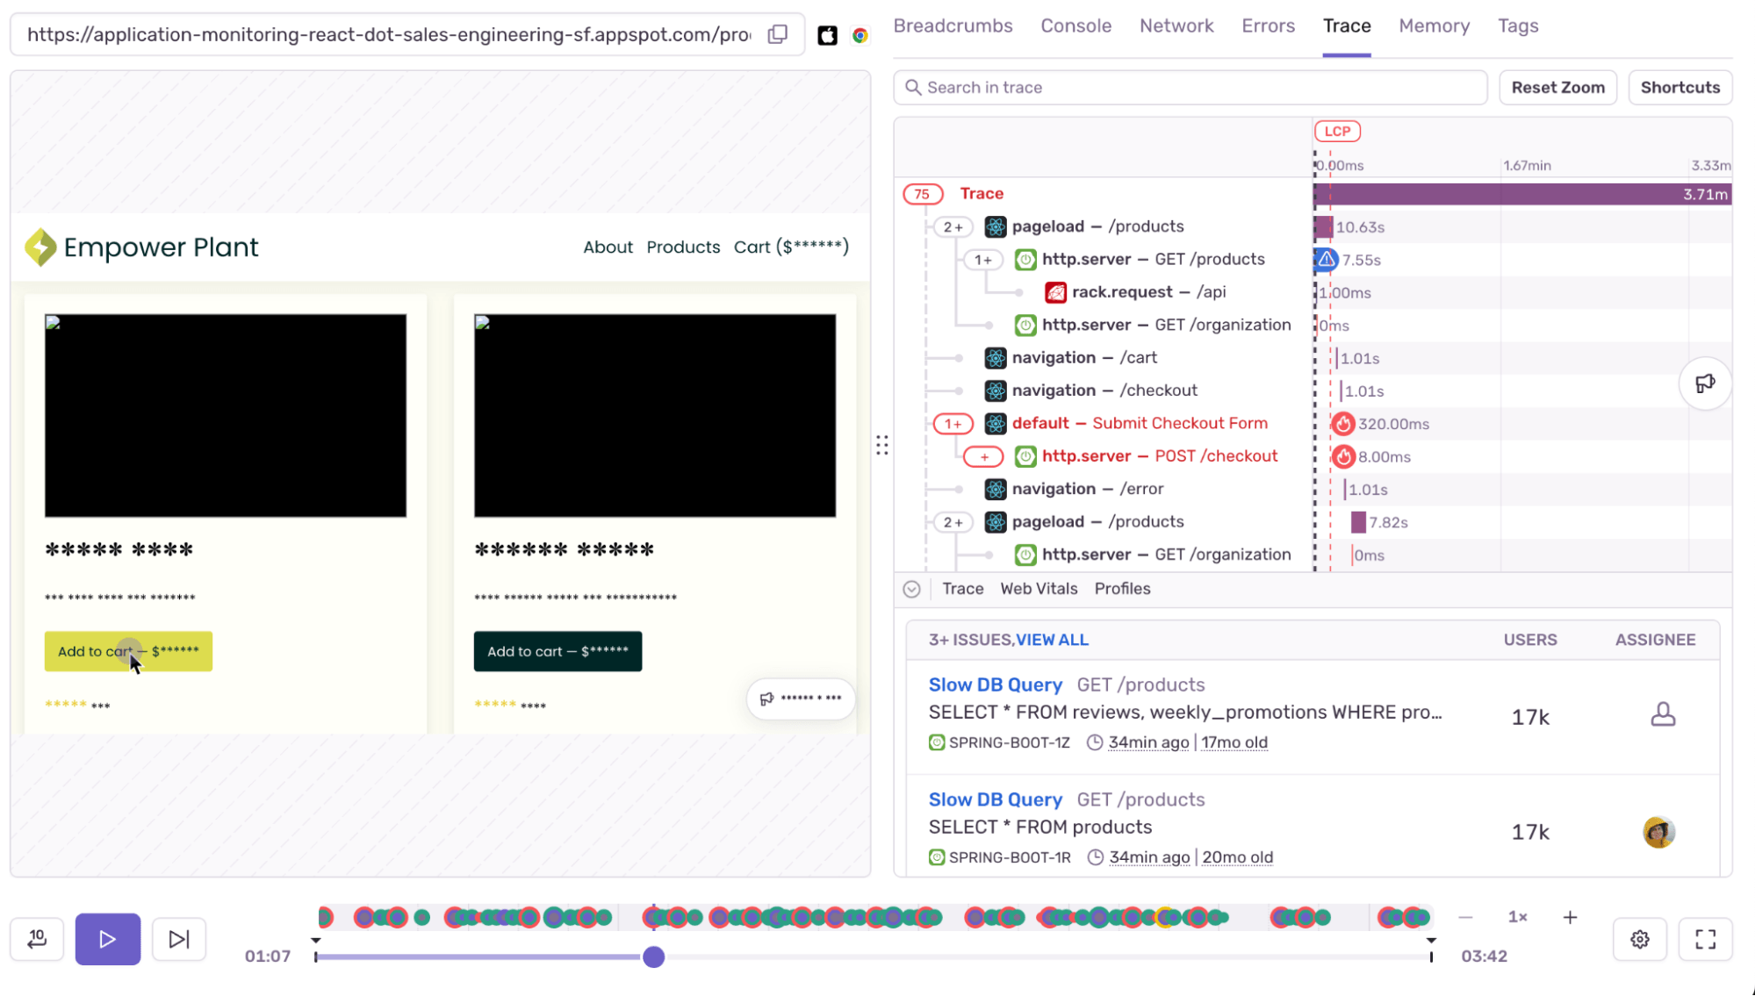
Task: Open the Web Vitals tab
Action: tap(1039, 589)
